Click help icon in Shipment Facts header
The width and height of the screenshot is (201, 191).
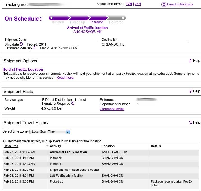pos(190,91)
